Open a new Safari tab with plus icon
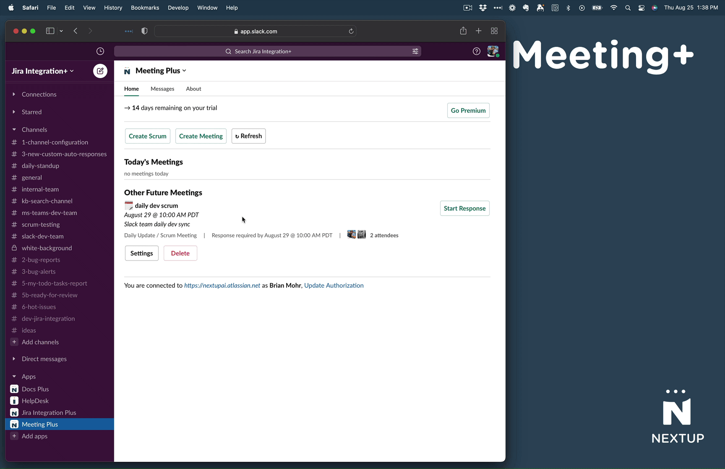725x469 pixels. click(479, 31)
